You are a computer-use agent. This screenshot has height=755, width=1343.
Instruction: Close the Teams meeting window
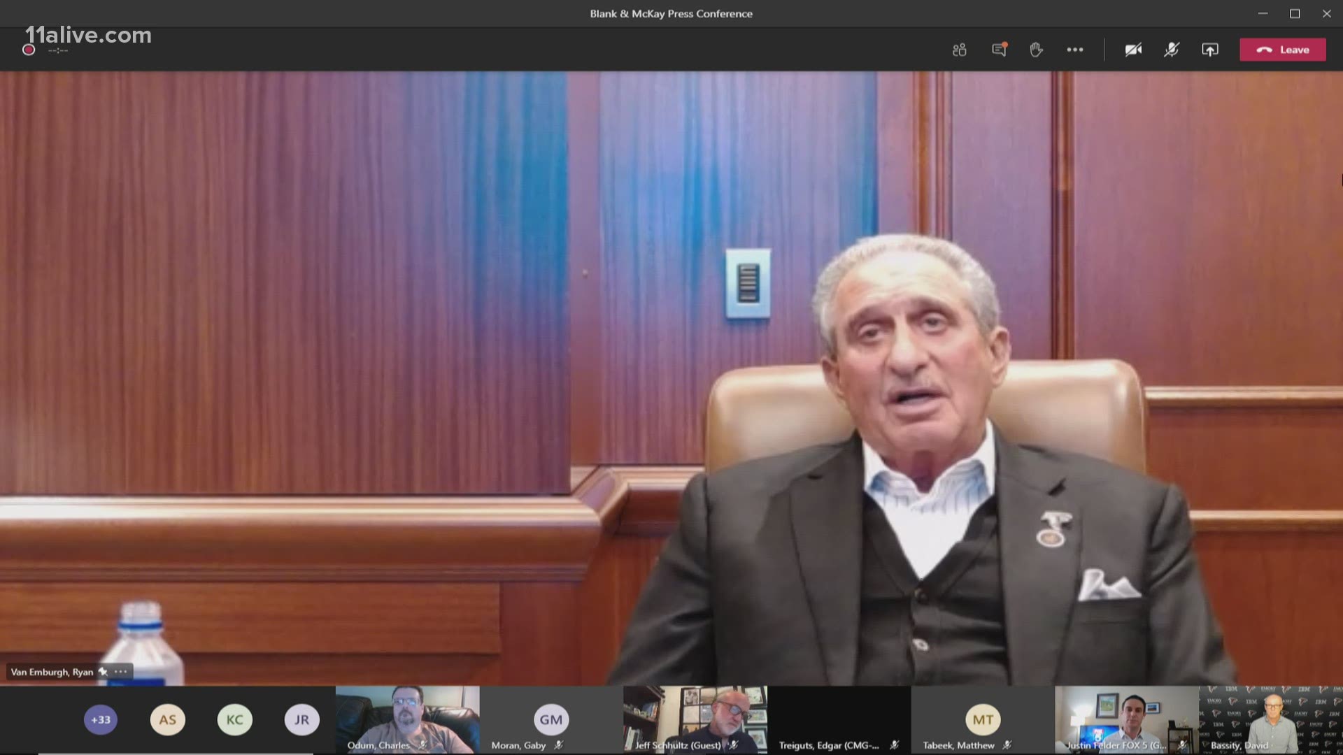point(1327,13)
